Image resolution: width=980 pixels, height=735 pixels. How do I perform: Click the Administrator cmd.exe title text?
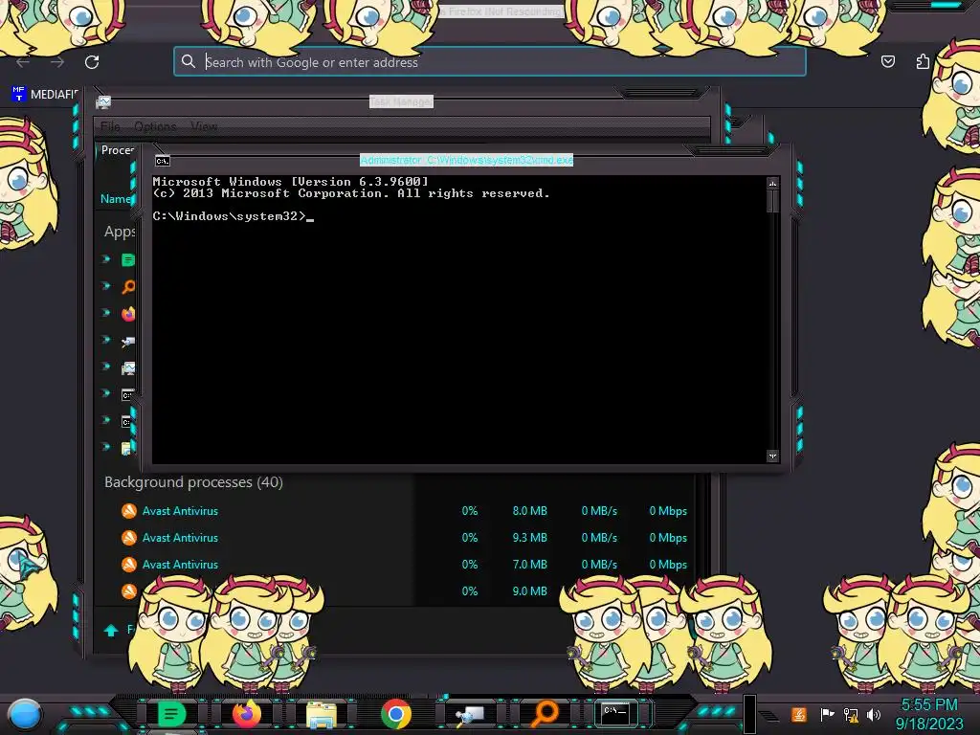click(x=466, y=160)
